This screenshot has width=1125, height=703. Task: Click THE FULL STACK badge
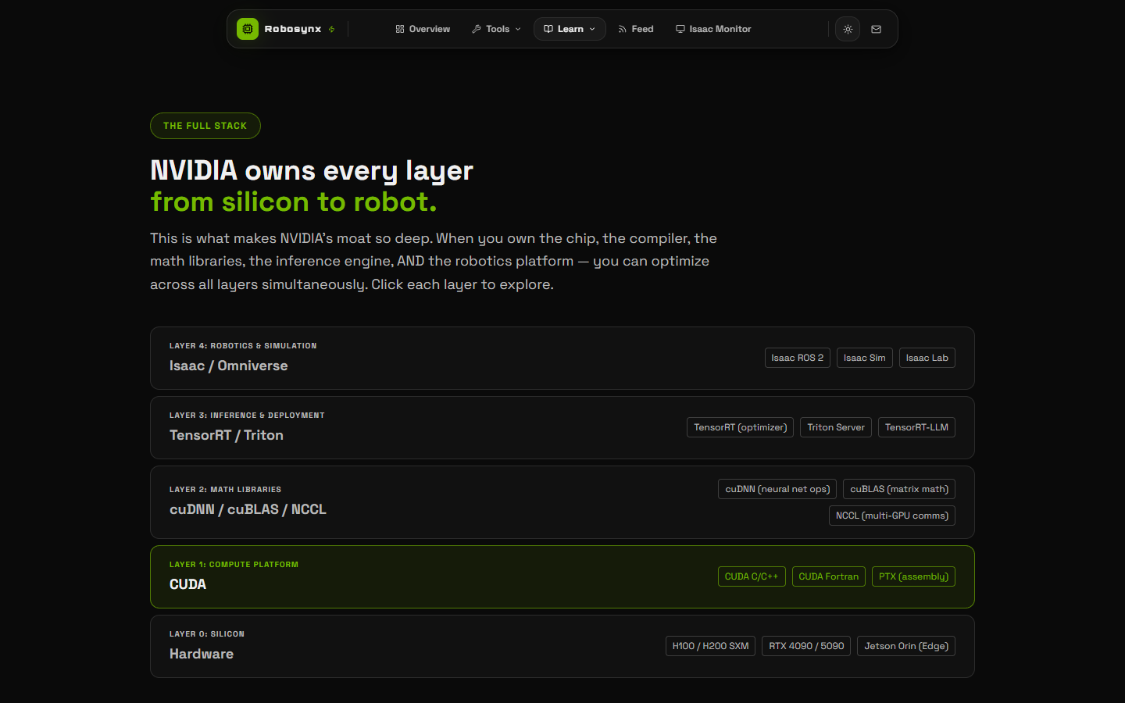[x=205, y=126]
